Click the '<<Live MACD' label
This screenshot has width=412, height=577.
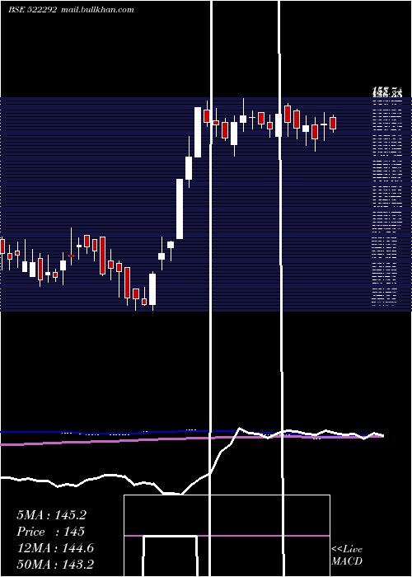coord(347,556)
